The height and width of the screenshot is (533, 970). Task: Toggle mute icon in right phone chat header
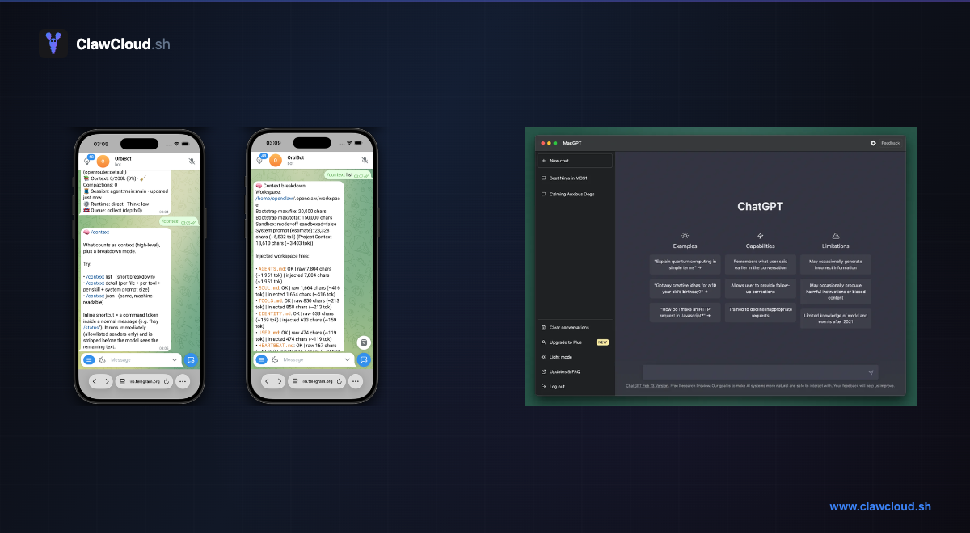pyautogui.click(x=365, y=161)
